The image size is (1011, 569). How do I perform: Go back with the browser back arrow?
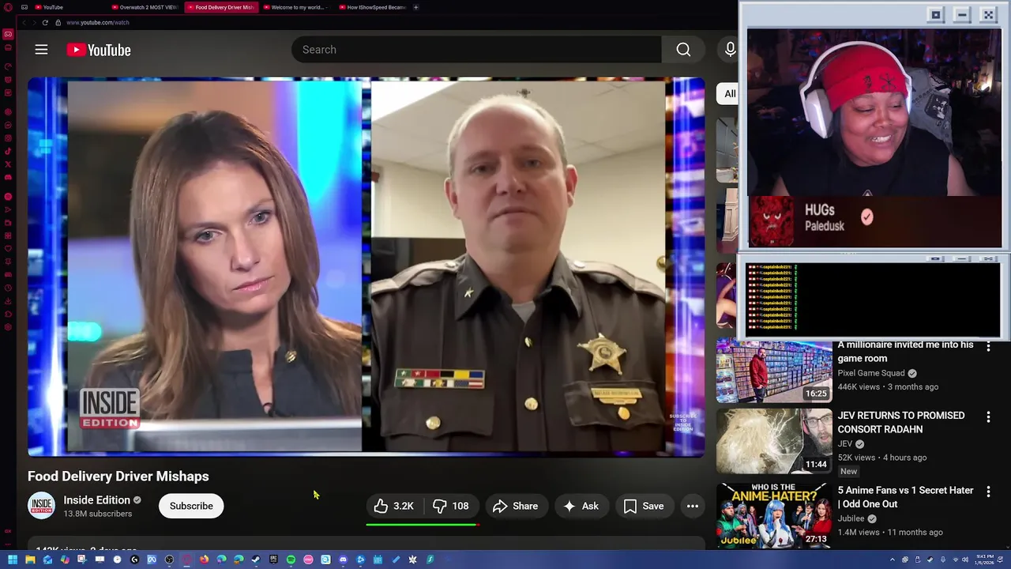pos(24,22)
